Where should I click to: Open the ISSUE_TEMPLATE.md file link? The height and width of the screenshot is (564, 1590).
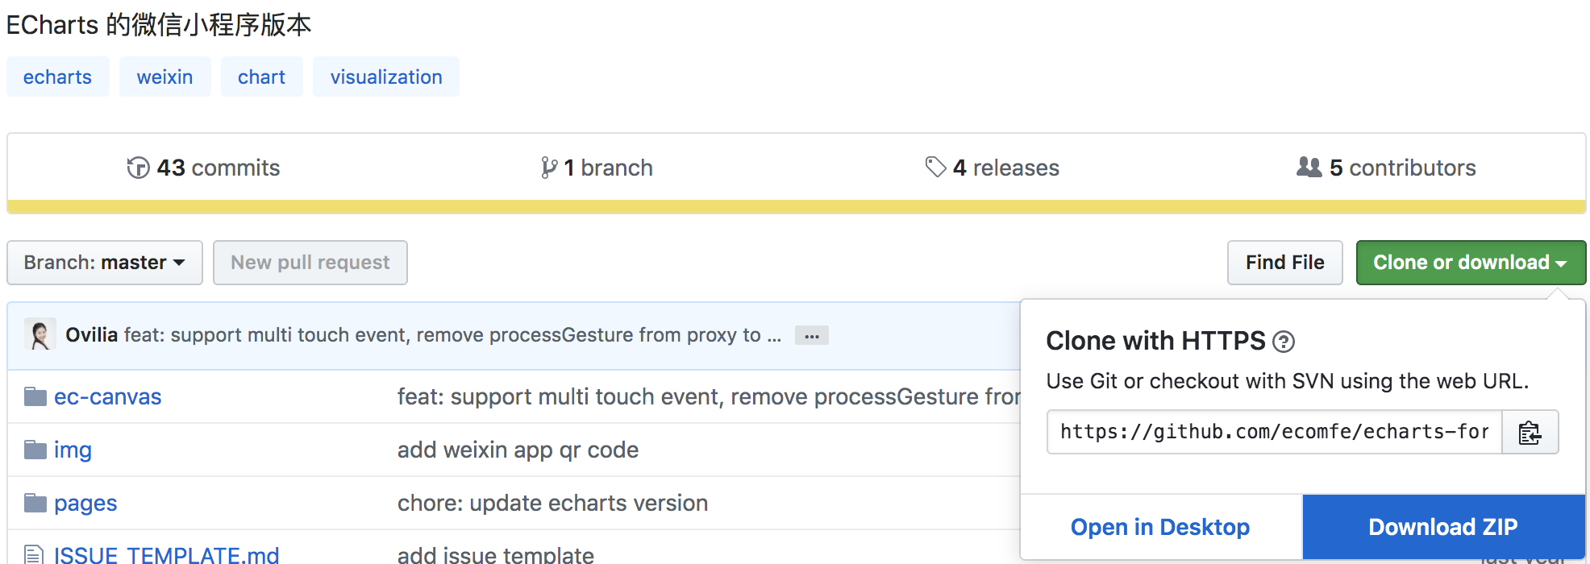pos(167,554)
